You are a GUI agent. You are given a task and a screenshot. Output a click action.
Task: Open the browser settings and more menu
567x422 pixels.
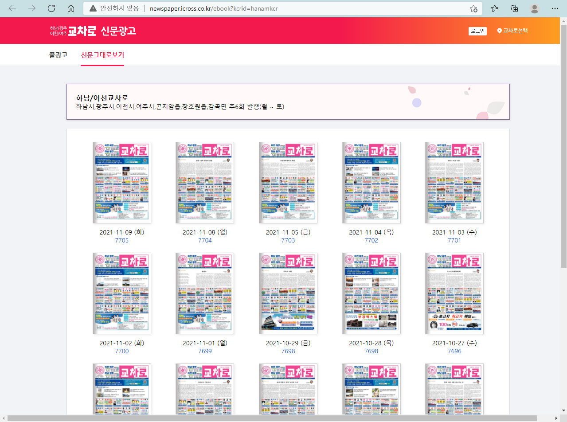point(555,8)
